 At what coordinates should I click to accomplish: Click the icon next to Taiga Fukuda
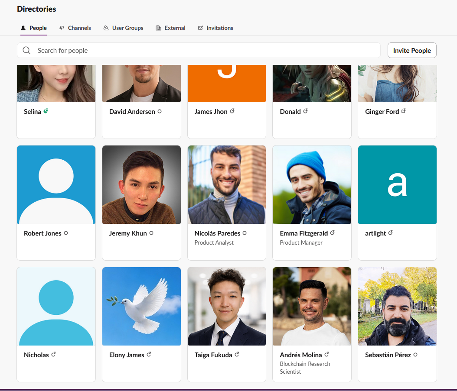pos(237,355)
